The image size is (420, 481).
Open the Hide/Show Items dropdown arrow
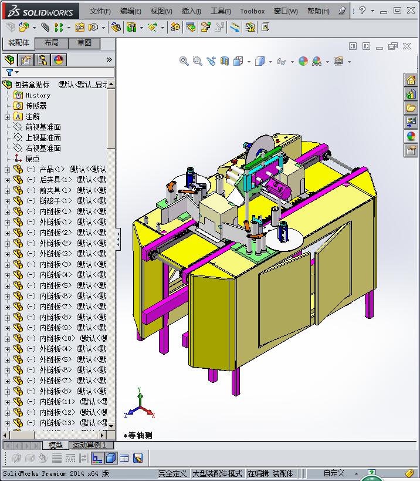click(292, 62)
